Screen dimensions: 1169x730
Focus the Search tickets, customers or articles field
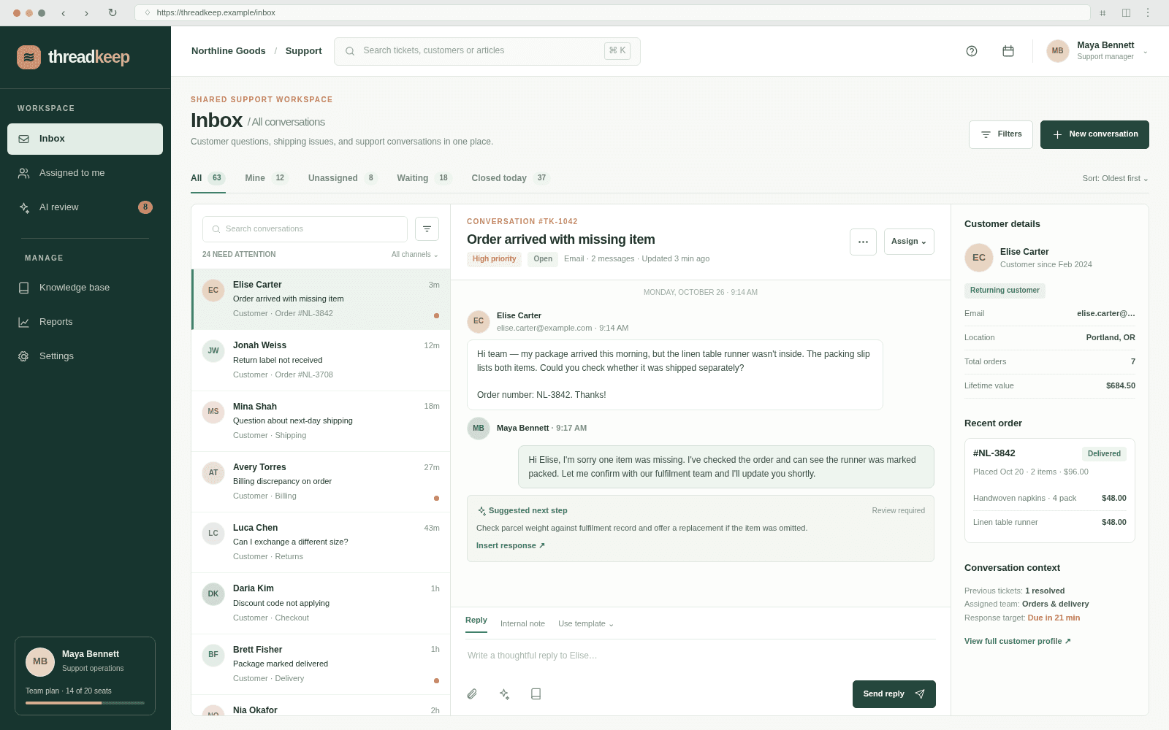487,51
